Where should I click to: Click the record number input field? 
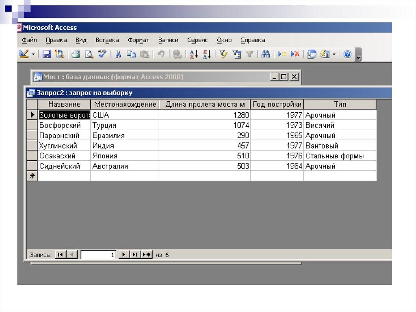(x=98, y=255)
